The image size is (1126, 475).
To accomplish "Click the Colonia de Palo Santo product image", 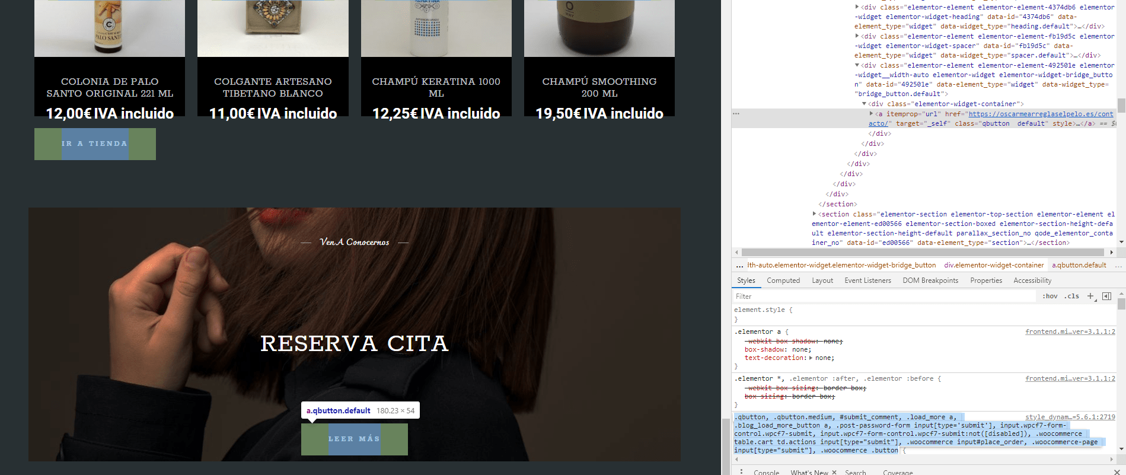I will pyautogui.click(x=110, y=28).
